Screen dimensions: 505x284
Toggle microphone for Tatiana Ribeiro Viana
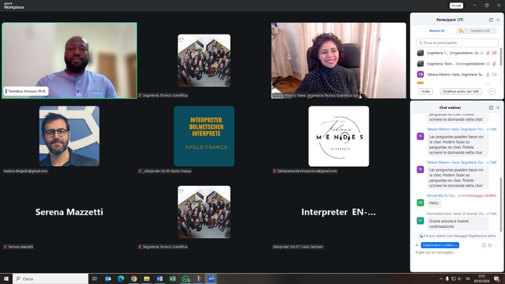(488, 74)
